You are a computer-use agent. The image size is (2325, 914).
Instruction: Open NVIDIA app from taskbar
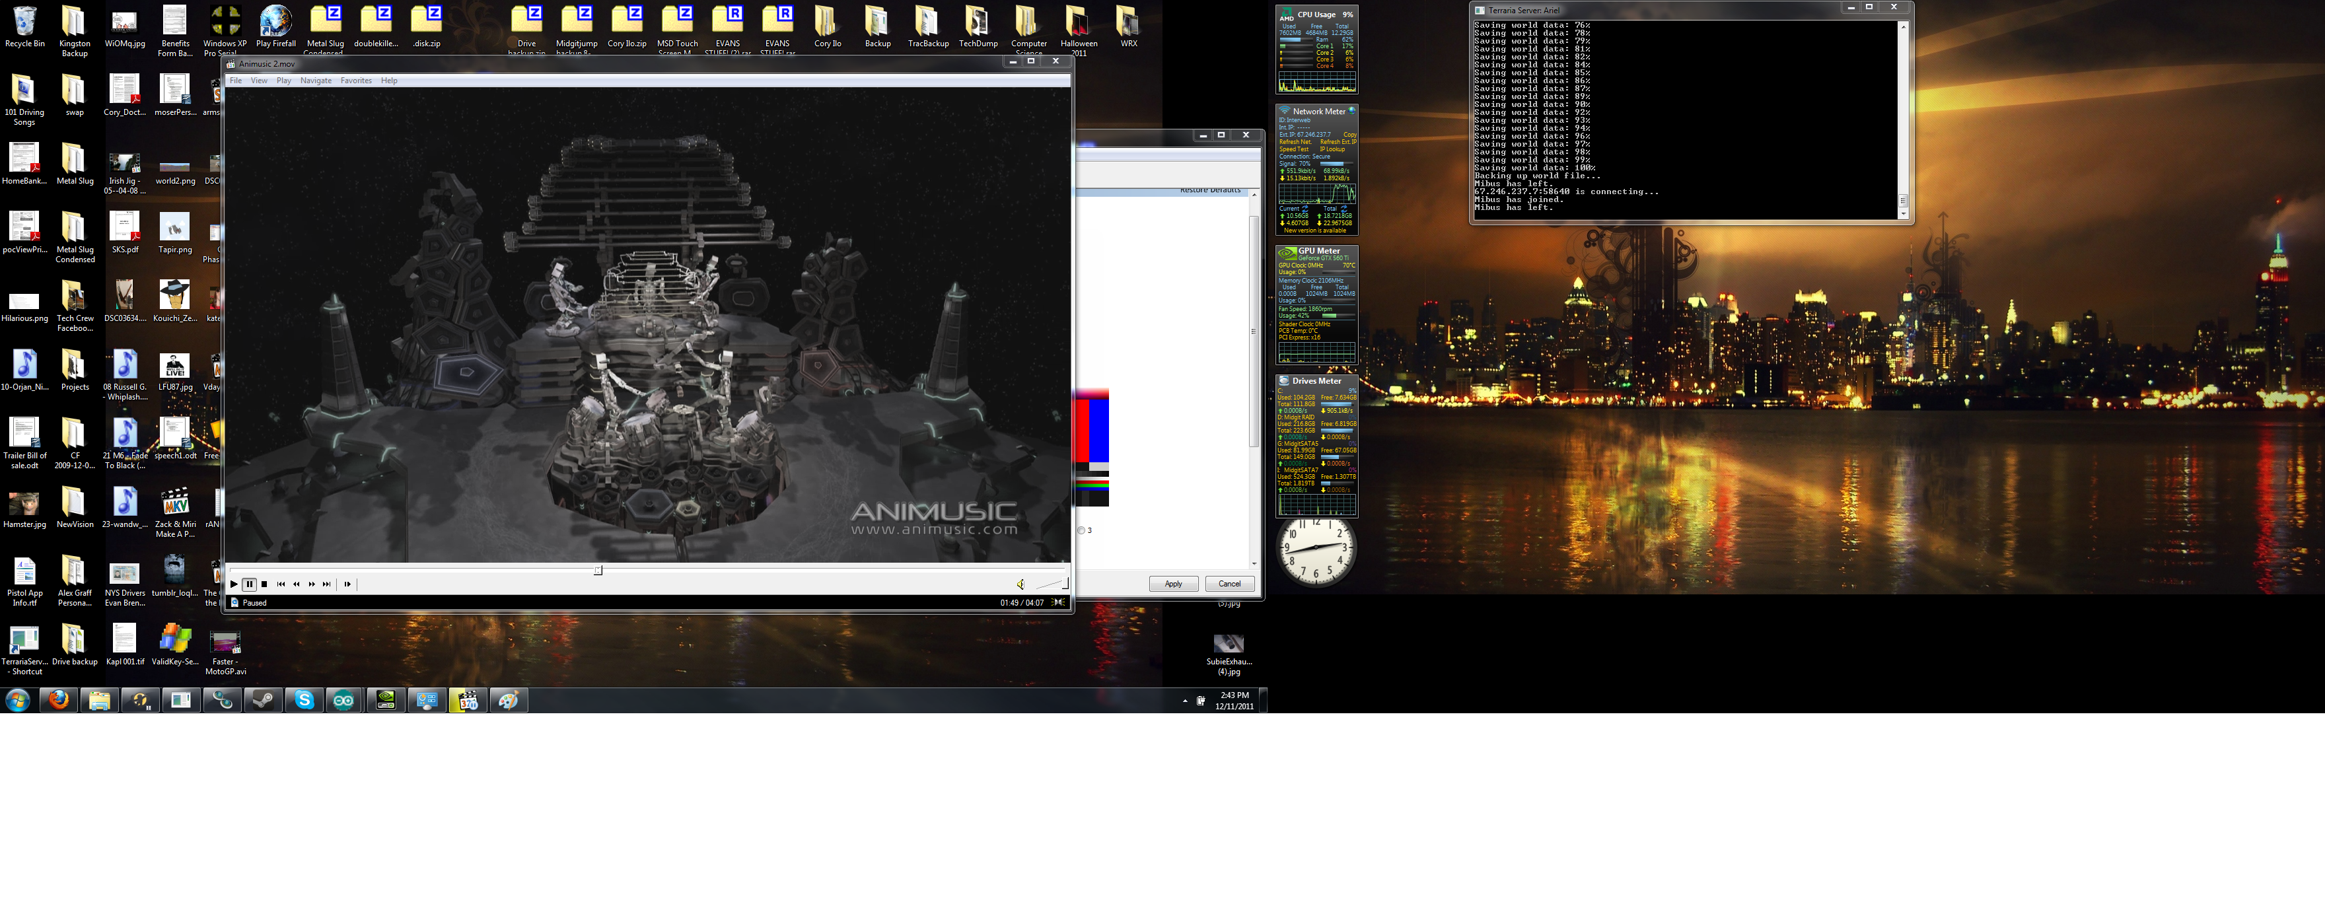[385, 700]
